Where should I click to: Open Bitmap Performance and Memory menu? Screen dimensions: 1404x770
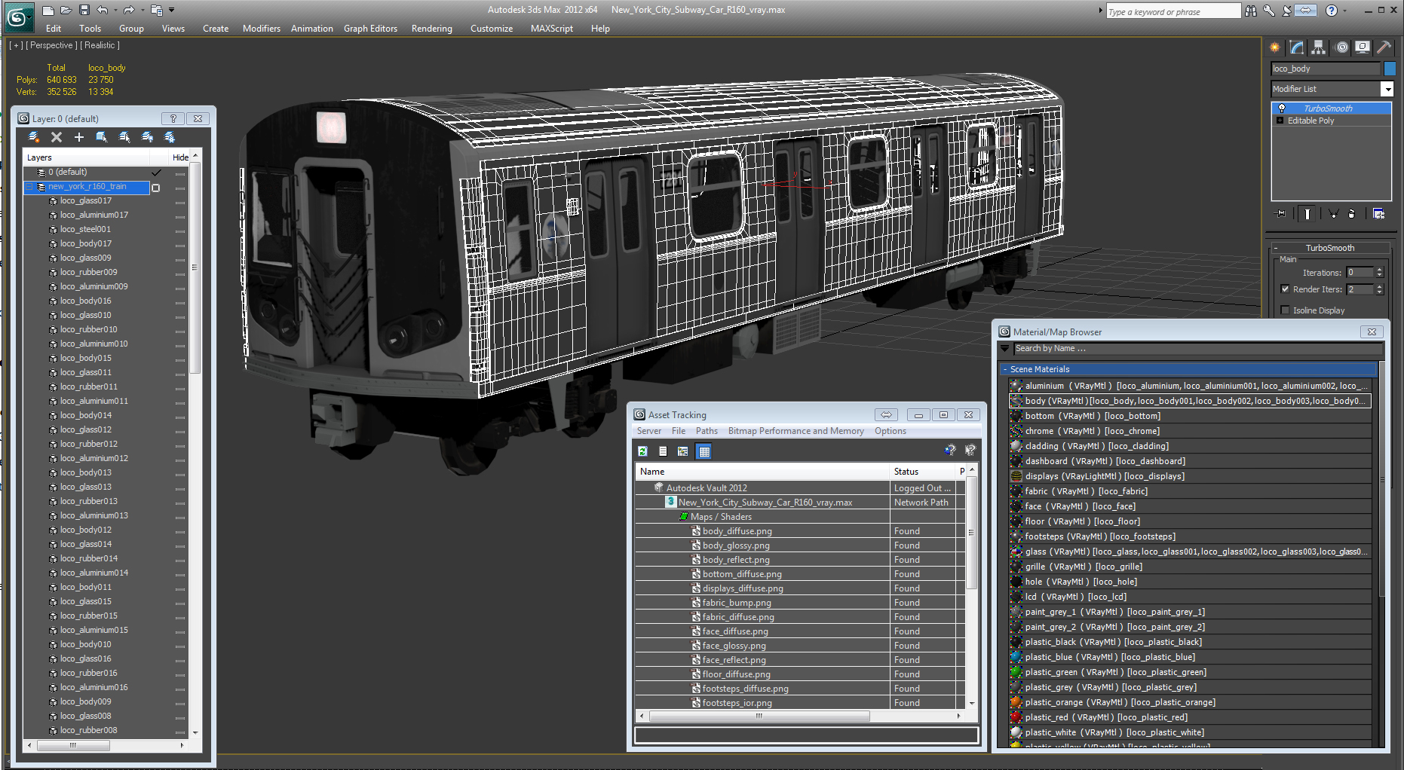(x=796, y=431)
